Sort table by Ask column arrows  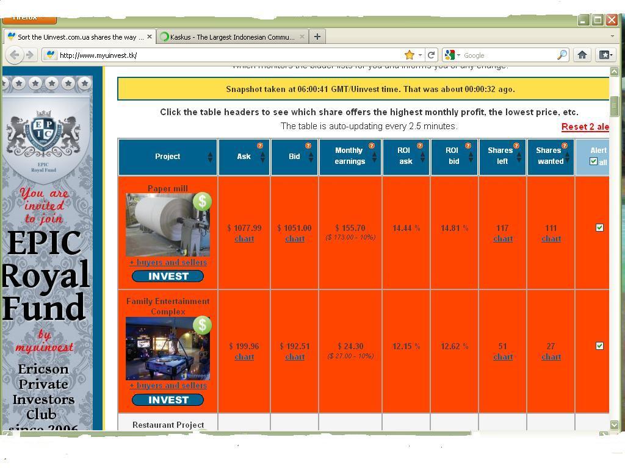coord(262,157)
